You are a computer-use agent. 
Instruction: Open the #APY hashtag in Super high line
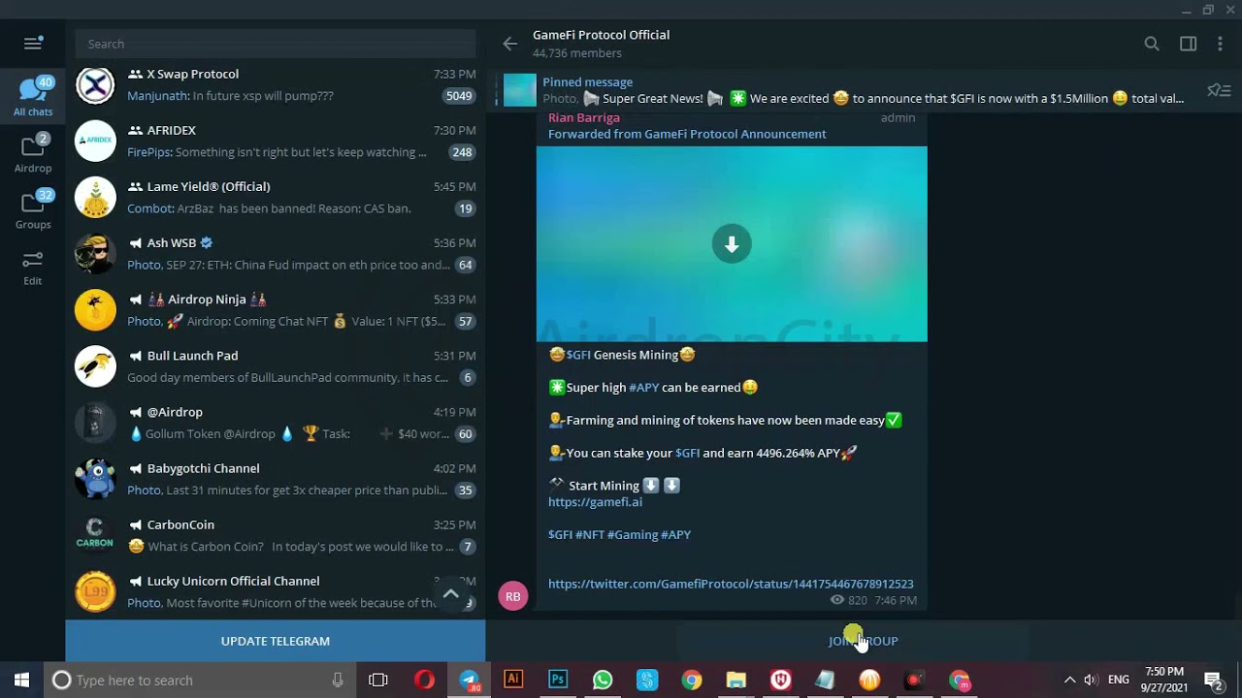(644, 387)
